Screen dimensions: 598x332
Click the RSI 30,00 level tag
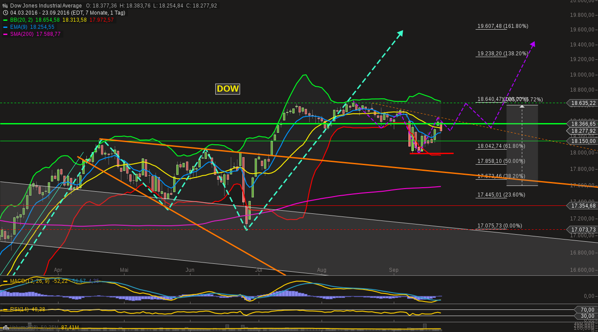click(x=586, y=316)
